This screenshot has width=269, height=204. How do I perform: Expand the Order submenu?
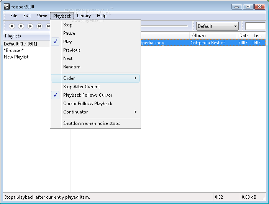pos(95,78)
